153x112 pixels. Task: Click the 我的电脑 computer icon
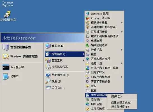click(x=48, y=46)
